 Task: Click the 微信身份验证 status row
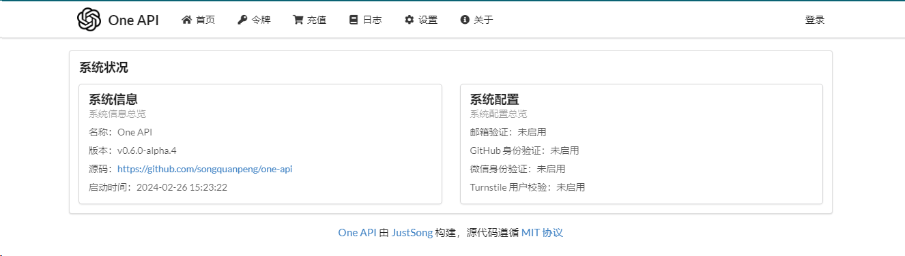click(x=517, y=169)
